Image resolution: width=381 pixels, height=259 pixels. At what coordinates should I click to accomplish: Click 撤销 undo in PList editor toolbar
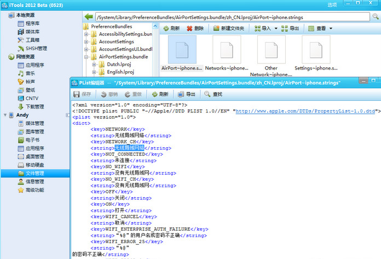(108, 94)
